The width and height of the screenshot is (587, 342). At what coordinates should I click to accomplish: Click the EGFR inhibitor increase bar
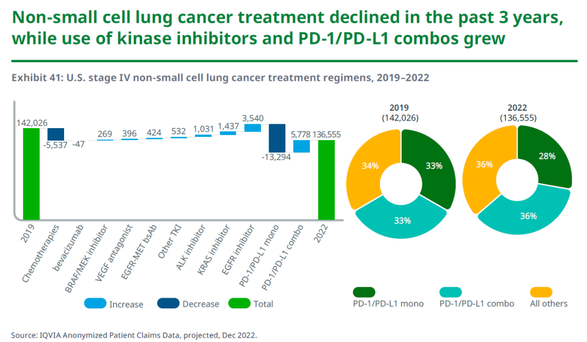click(x=253, y=128)
